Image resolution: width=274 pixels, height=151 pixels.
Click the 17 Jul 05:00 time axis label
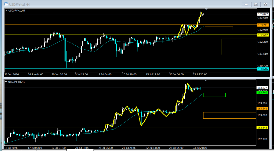[35, 148]
